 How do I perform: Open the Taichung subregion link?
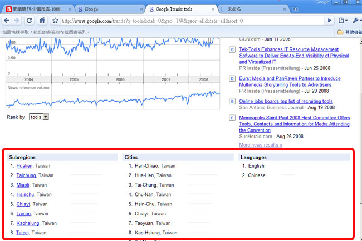(26, 175)
